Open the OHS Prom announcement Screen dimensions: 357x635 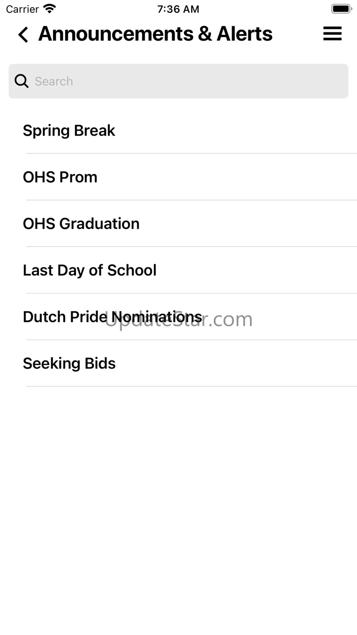[178, 177]
